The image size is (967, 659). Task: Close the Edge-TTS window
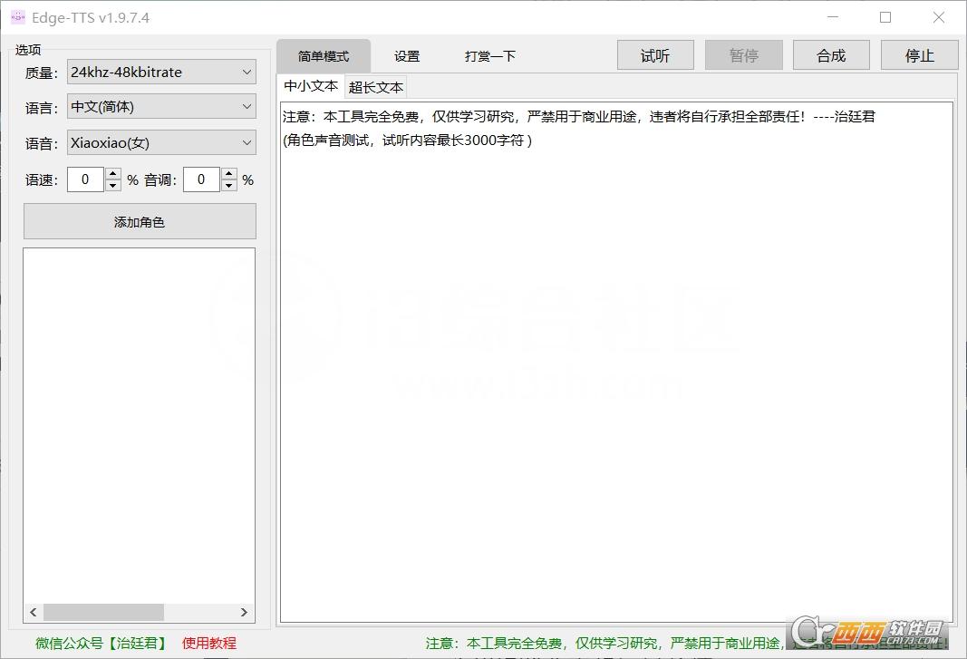point(939,17)
